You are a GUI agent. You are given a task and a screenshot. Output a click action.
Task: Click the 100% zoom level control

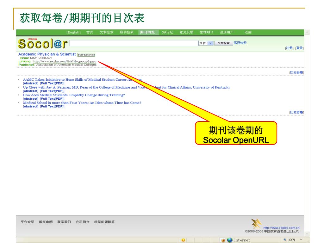pyautogui.click(x=290, y=240)
